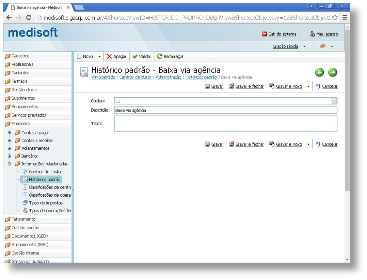
Task: Click into the Descrição input field
Action: pyautogui.click(x=226, y=110)
